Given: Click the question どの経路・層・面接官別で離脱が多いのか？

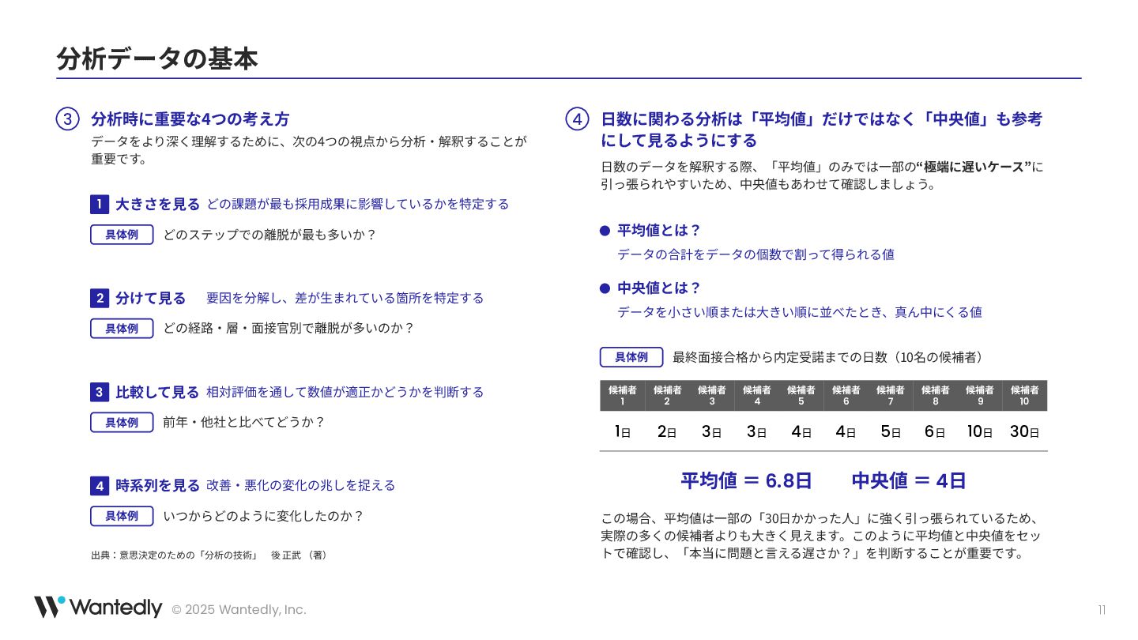Looking at the screenshot, I should (289, 329).
